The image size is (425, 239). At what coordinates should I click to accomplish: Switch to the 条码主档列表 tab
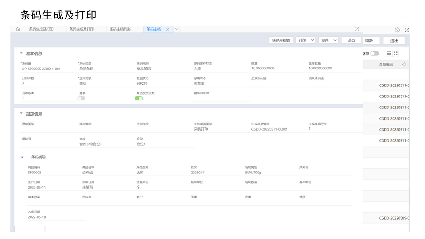point(120,29)
